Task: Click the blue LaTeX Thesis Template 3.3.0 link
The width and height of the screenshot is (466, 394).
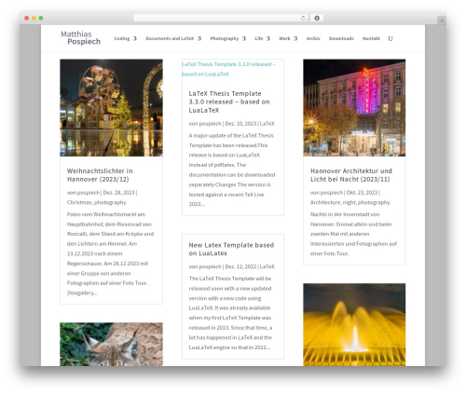Action: [228, 69]
